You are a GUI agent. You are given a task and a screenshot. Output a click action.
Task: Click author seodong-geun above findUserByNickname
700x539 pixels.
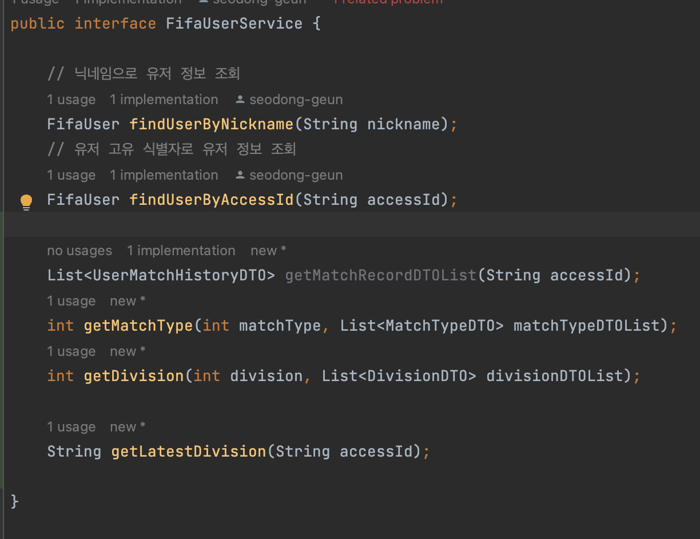coord(289,100)
